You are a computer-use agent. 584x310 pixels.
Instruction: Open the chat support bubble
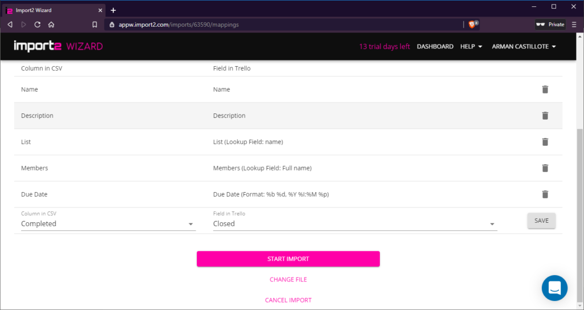[554, 288]
